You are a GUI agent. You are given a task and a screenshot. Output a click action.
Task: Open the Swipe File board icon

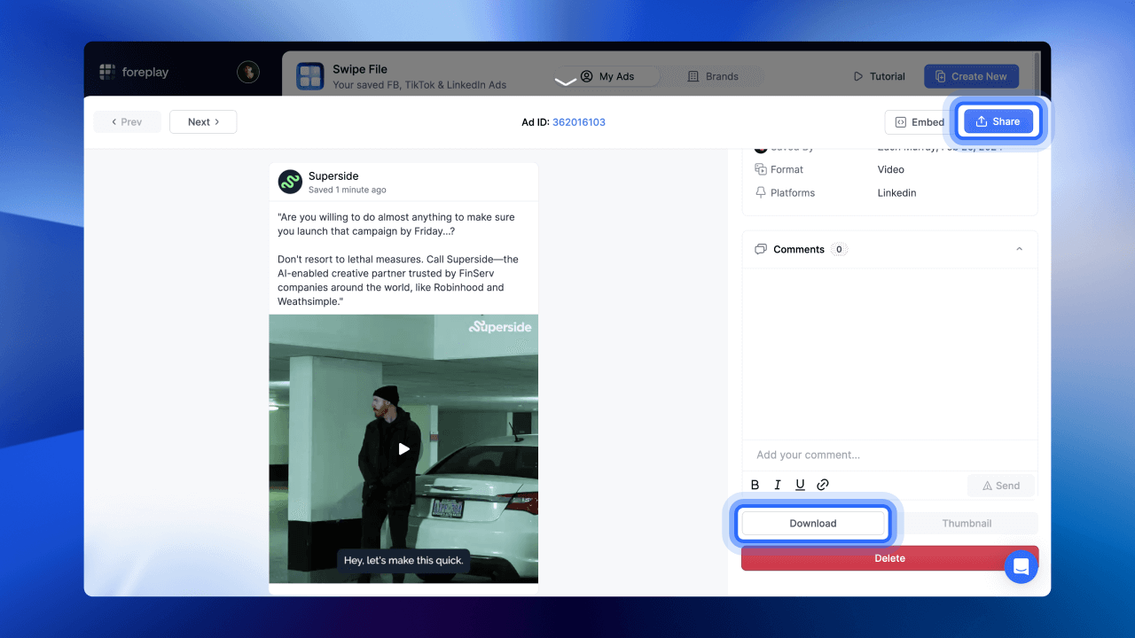[x=310, y=76]
